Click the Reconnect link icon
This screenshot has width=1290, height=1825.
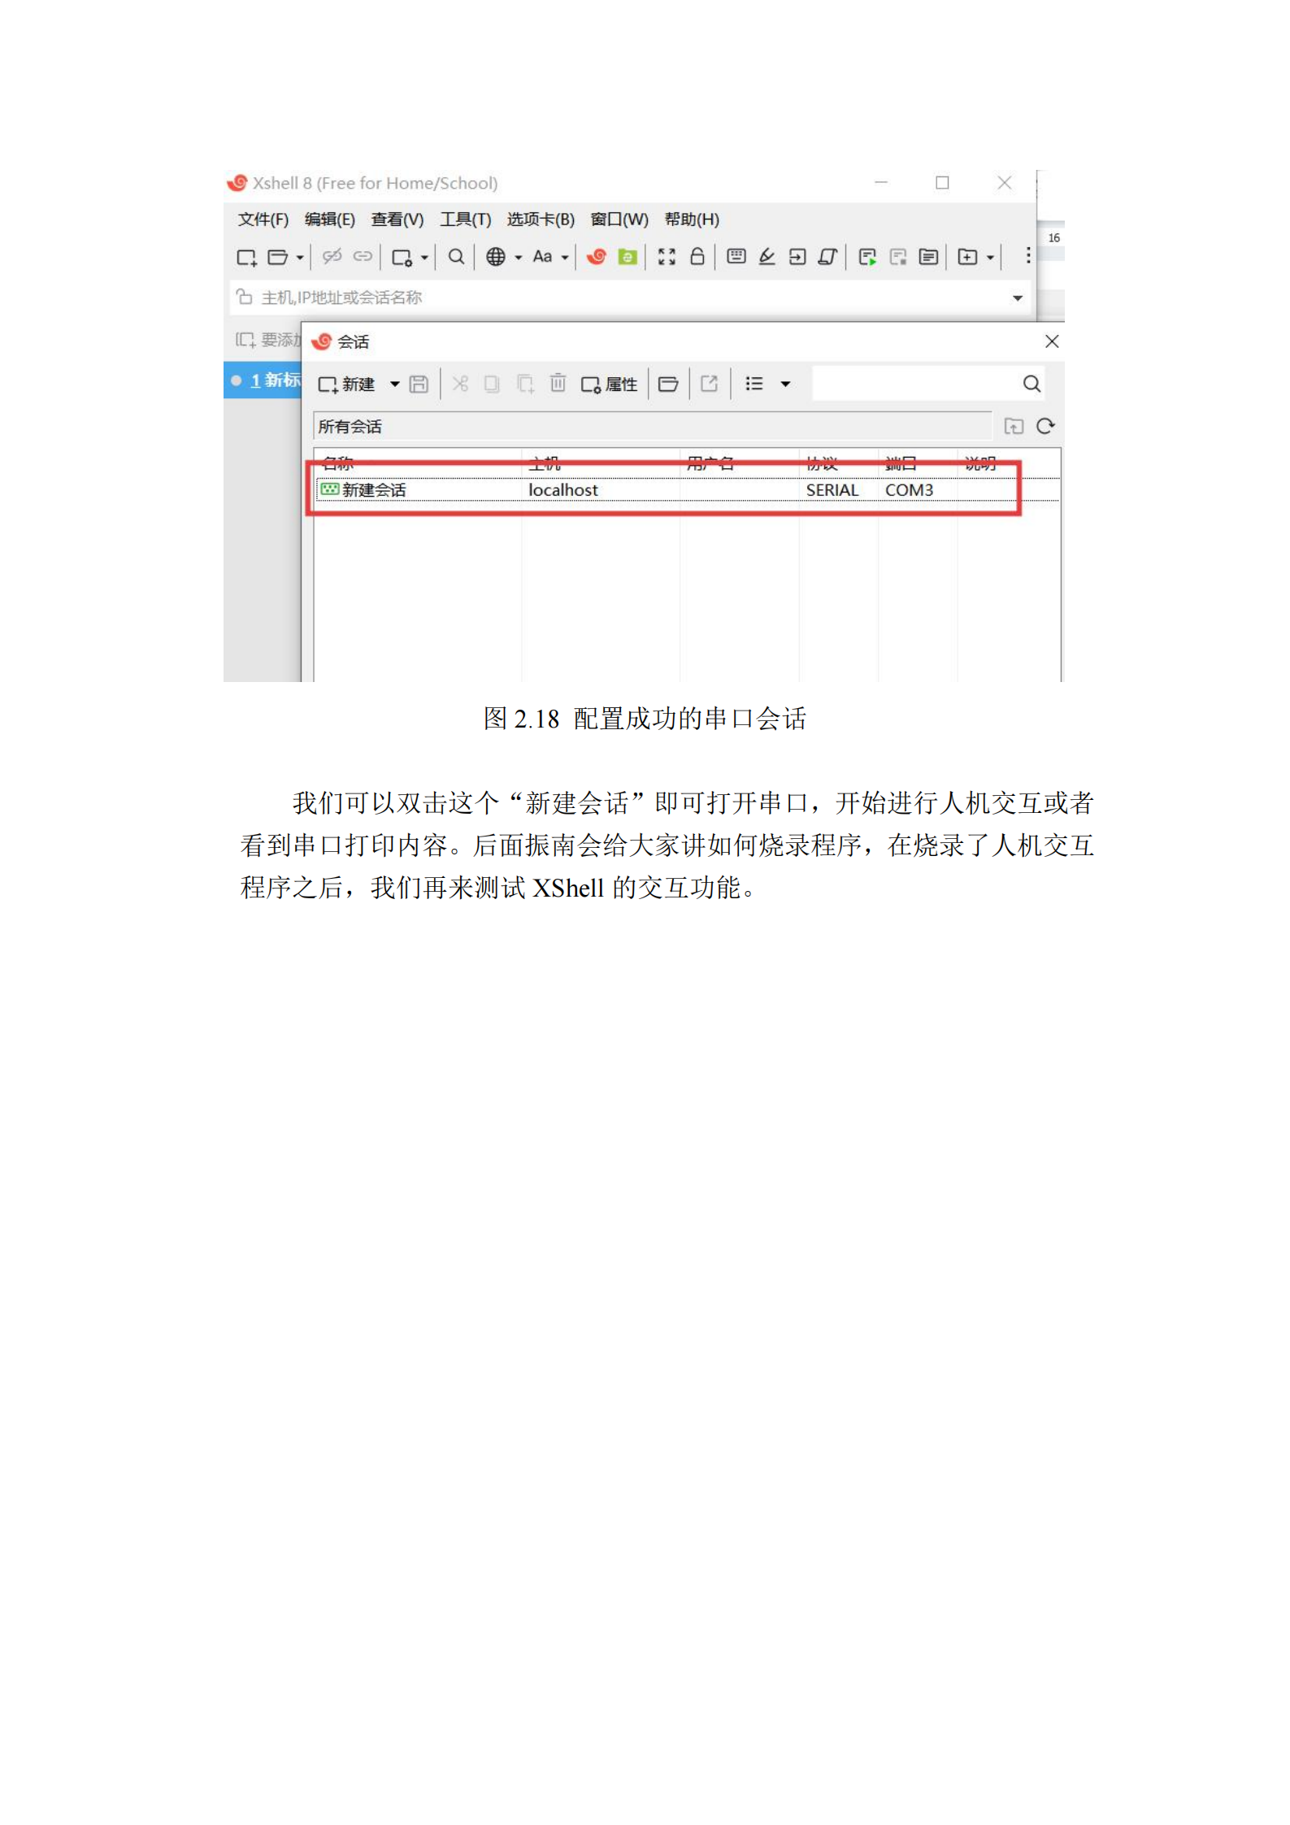[363, 257]
